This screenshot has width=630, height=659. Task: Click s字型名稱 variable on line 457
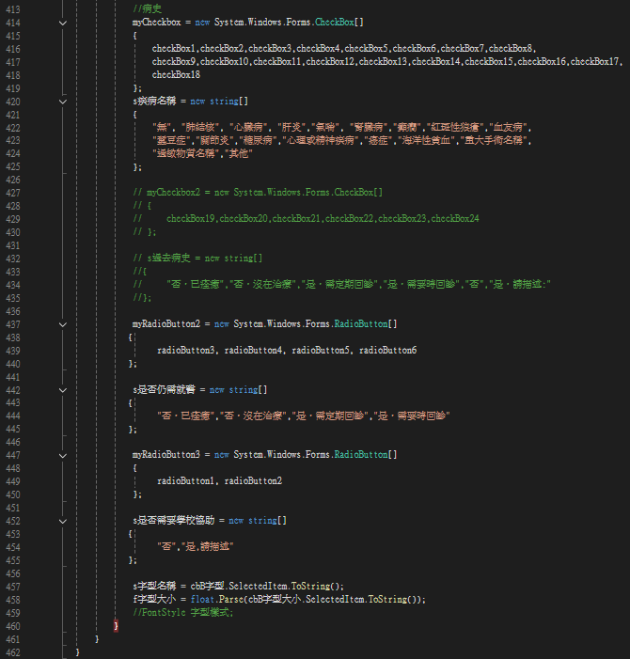tap(154, 586)
